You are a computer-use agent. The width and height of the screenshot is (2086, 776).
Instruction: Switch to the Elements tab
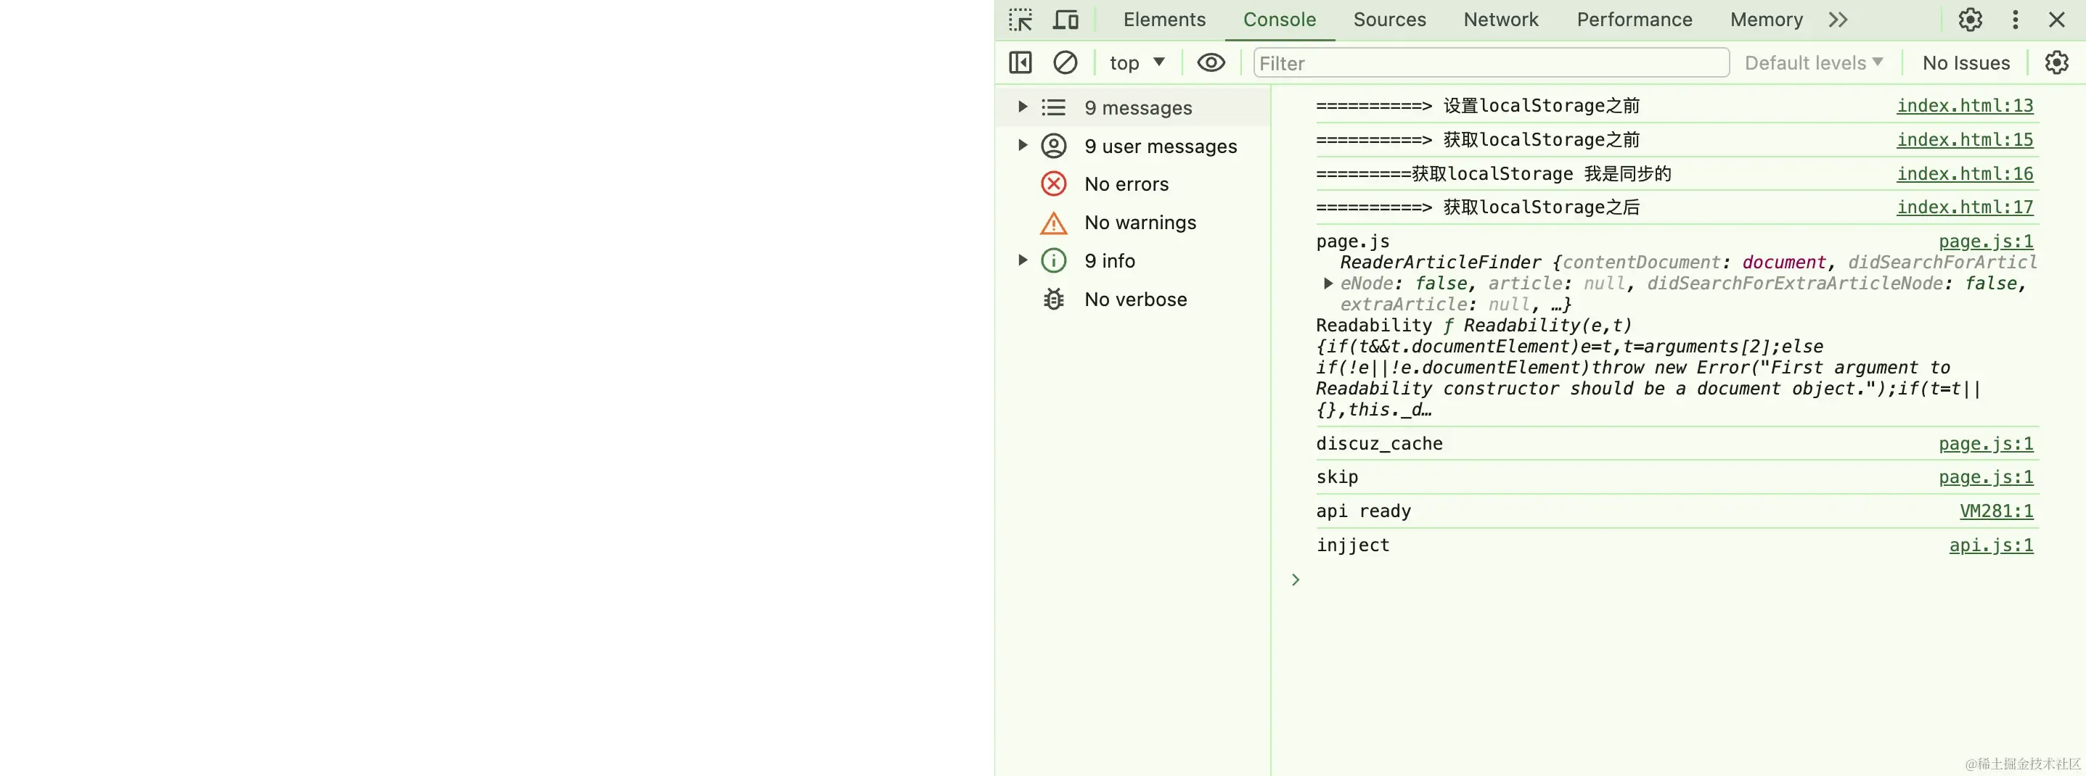1164,20
